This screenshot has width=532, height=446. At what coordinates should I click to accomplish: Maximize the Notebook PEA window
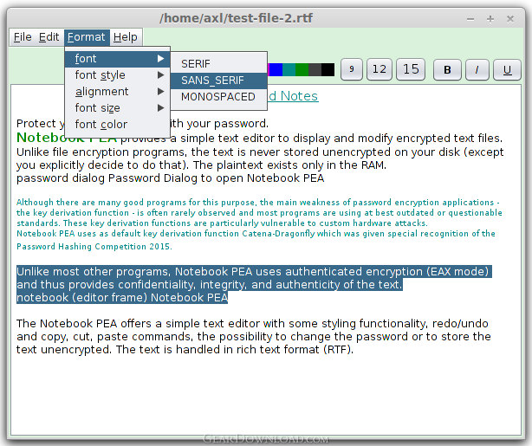point(490,19)
